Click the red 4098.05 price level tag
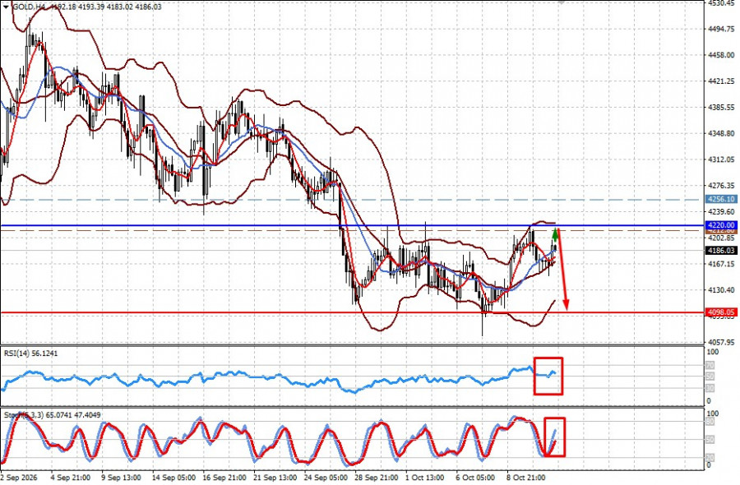Image resolution: width=740 pixels, height=485 pixels. point(722,312)
